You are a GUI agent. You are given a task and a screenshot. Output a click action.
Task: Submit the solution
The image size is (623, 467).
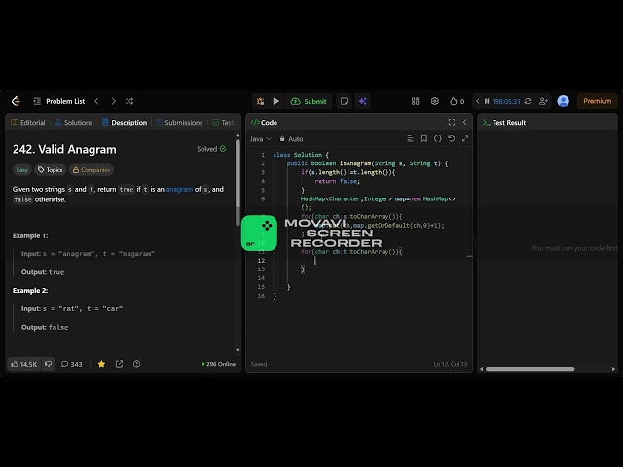309,101
